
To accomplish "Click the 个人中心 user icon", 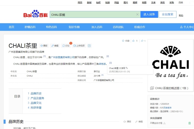I will tap(181, 27).
